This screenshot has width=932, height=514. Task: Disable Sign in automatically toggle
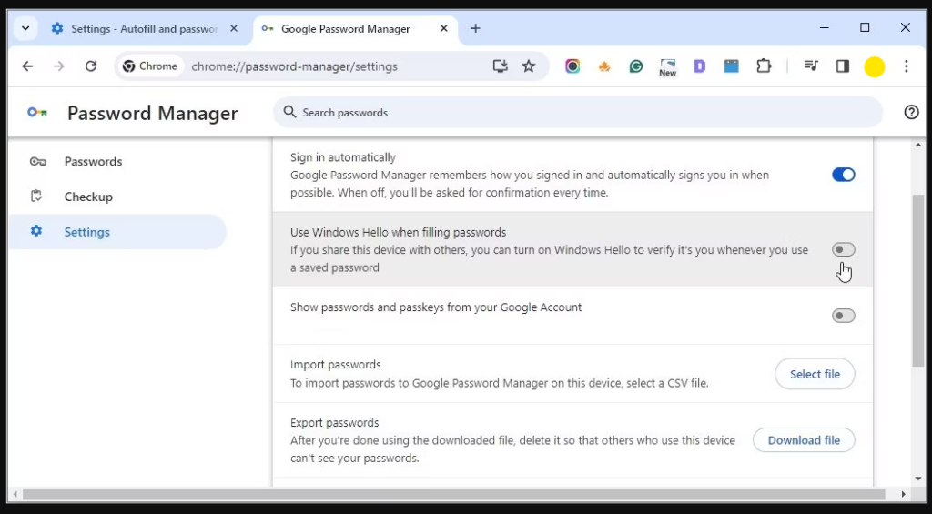844,175
